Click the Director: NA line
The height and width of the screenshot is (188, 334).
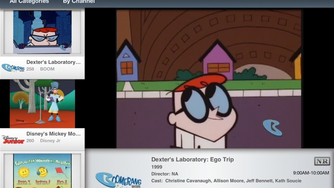point(165,174)
